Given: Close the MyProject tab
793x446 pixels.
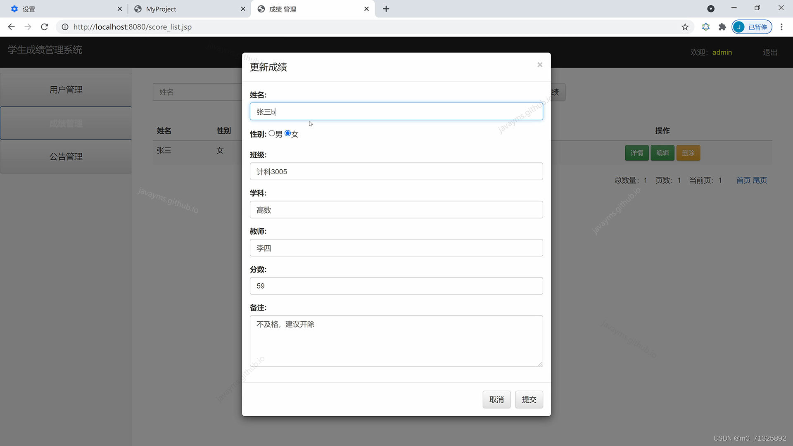Looking at the screenshot, I should click(x=243, y=9).
